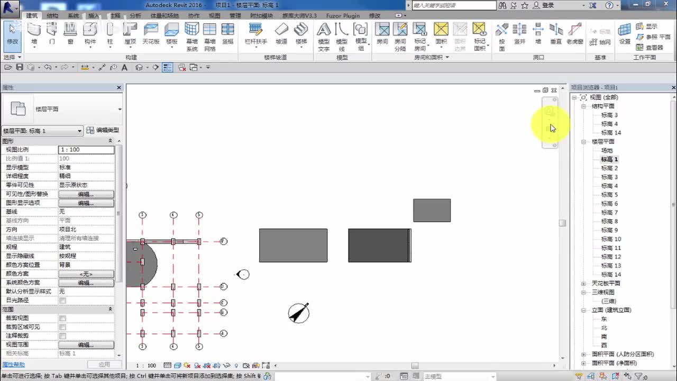677x381 pixels.
Task: Switch to the 体量和场地 tab
Action: [165, 16]
